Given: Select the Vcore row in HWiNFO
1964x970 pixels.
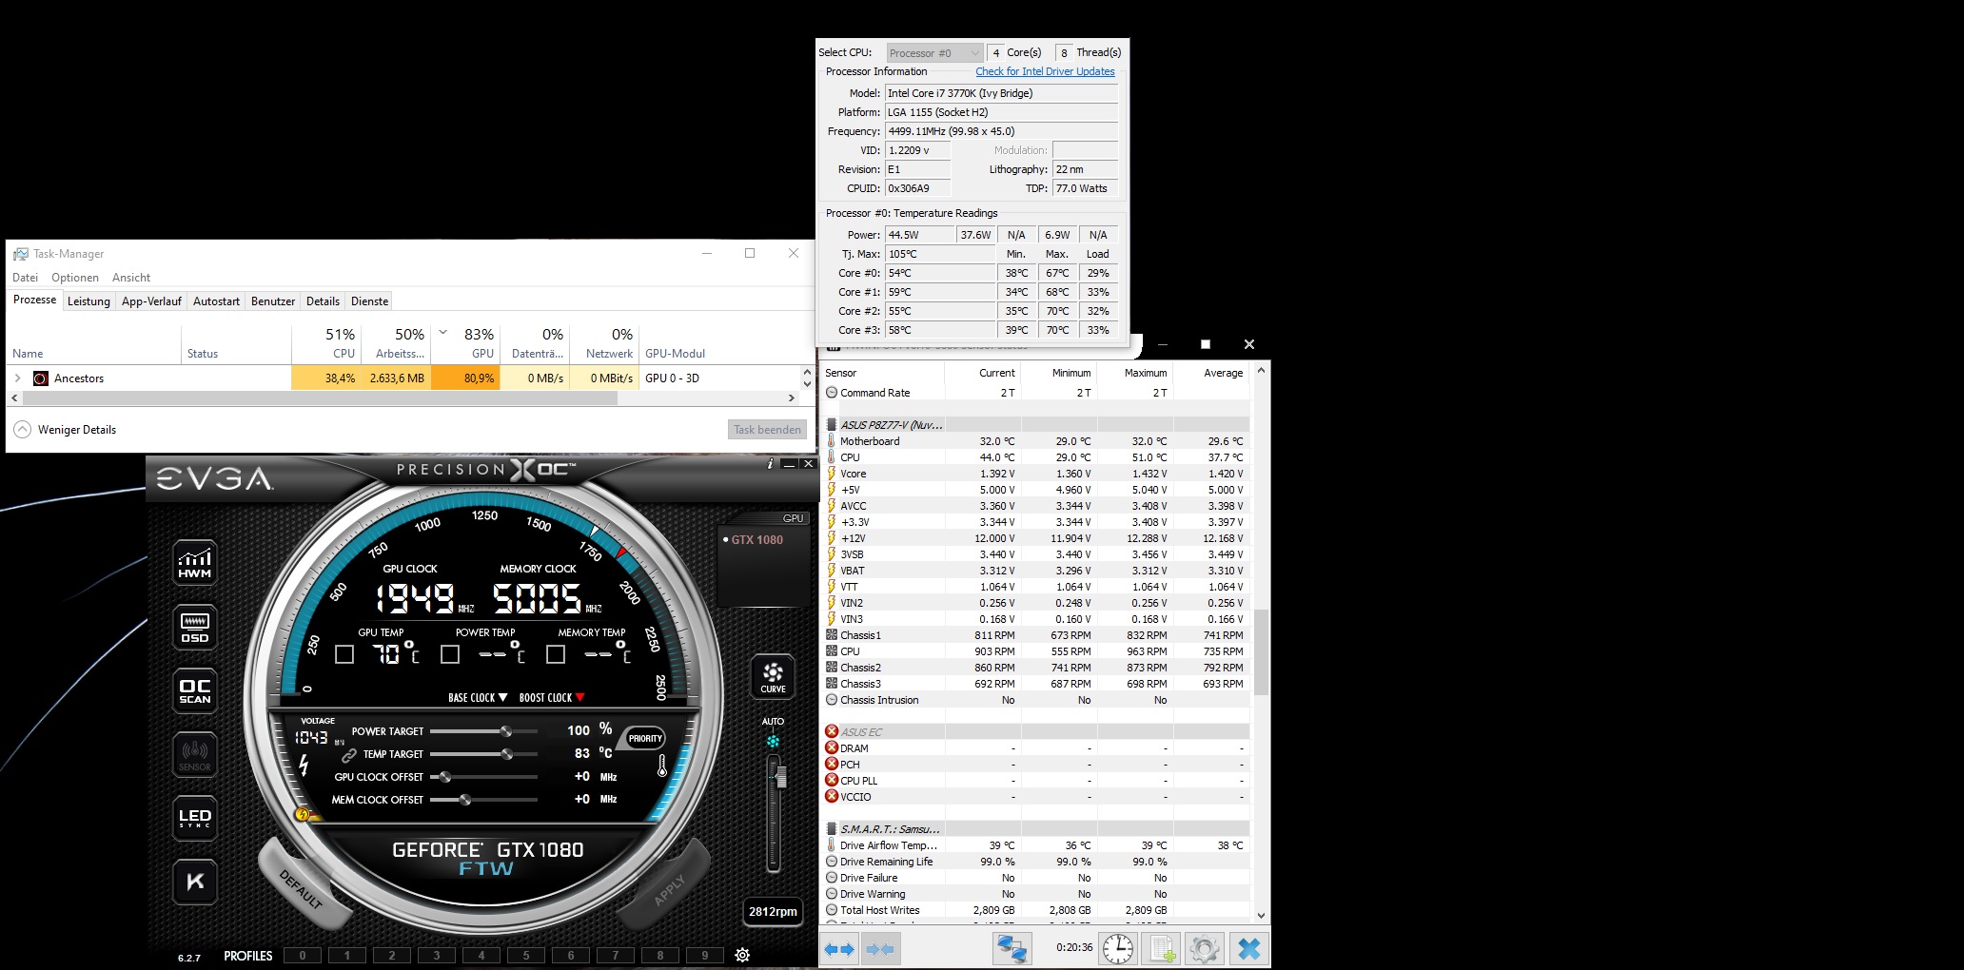Looking at the screenshot, I should [1035, 474].
